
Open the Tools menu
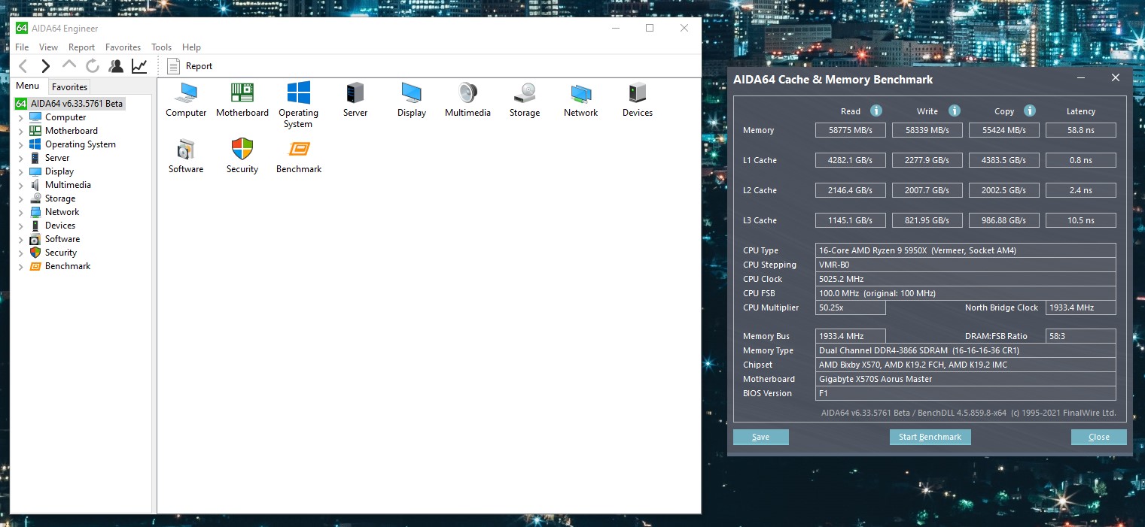click(161, 47)
